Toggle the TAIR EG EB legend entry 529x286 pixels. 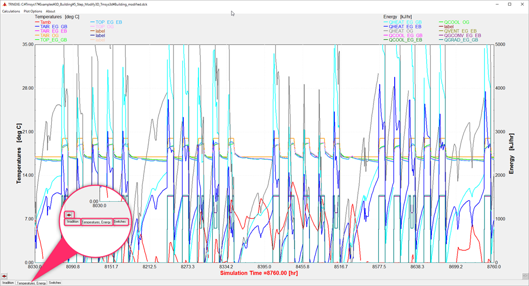click(x=51, y=31)
